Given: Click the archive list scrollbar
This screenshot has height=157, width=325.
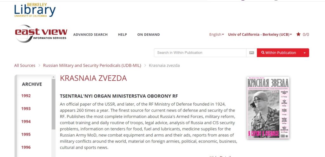Looking at the screenshot, I should click(x=53, y=104).
